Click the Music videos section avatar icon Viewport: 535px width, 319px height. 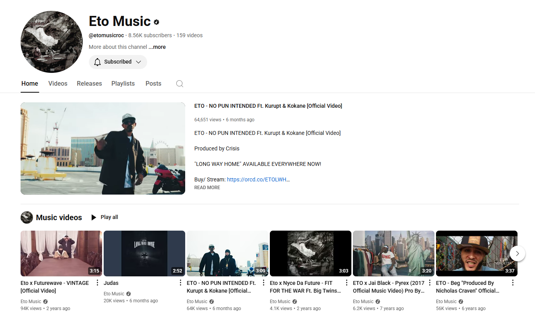(27, 217)
